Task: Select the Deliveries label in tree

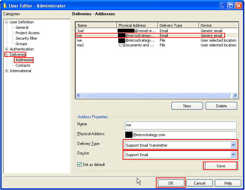Action: tap(18, 55)
